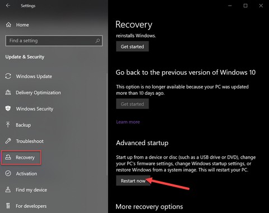Close the Settings window
This screenshot has width=269, height=213.
[261, 6]
